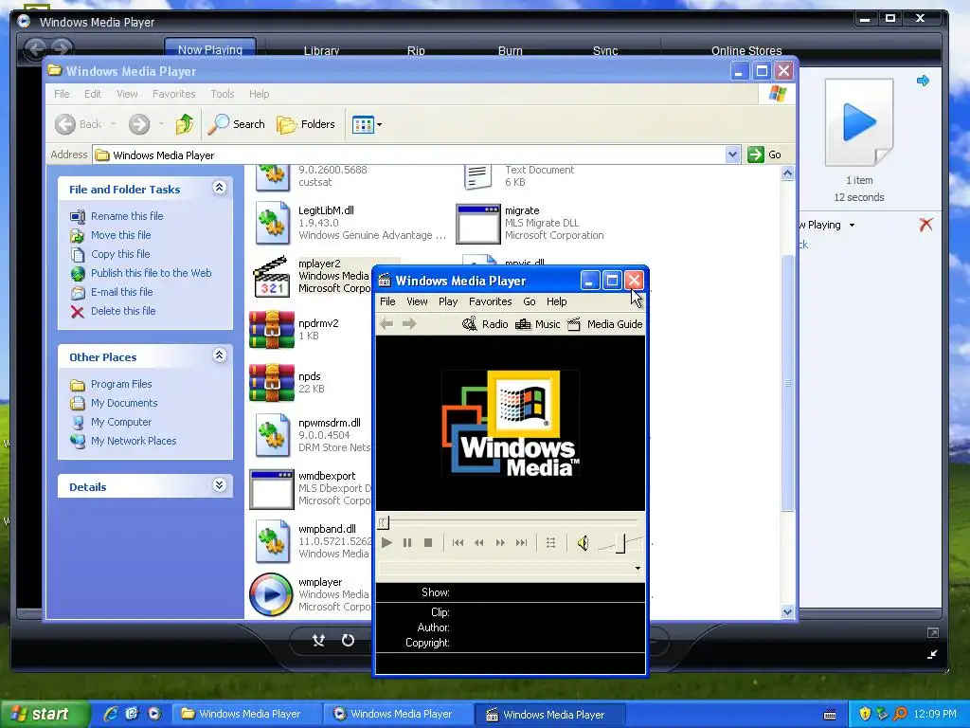Click Search button in Explorer toolbar
The height and width of the screenshot is (728, 970).
pyautogui.click(x=236, y=124)
